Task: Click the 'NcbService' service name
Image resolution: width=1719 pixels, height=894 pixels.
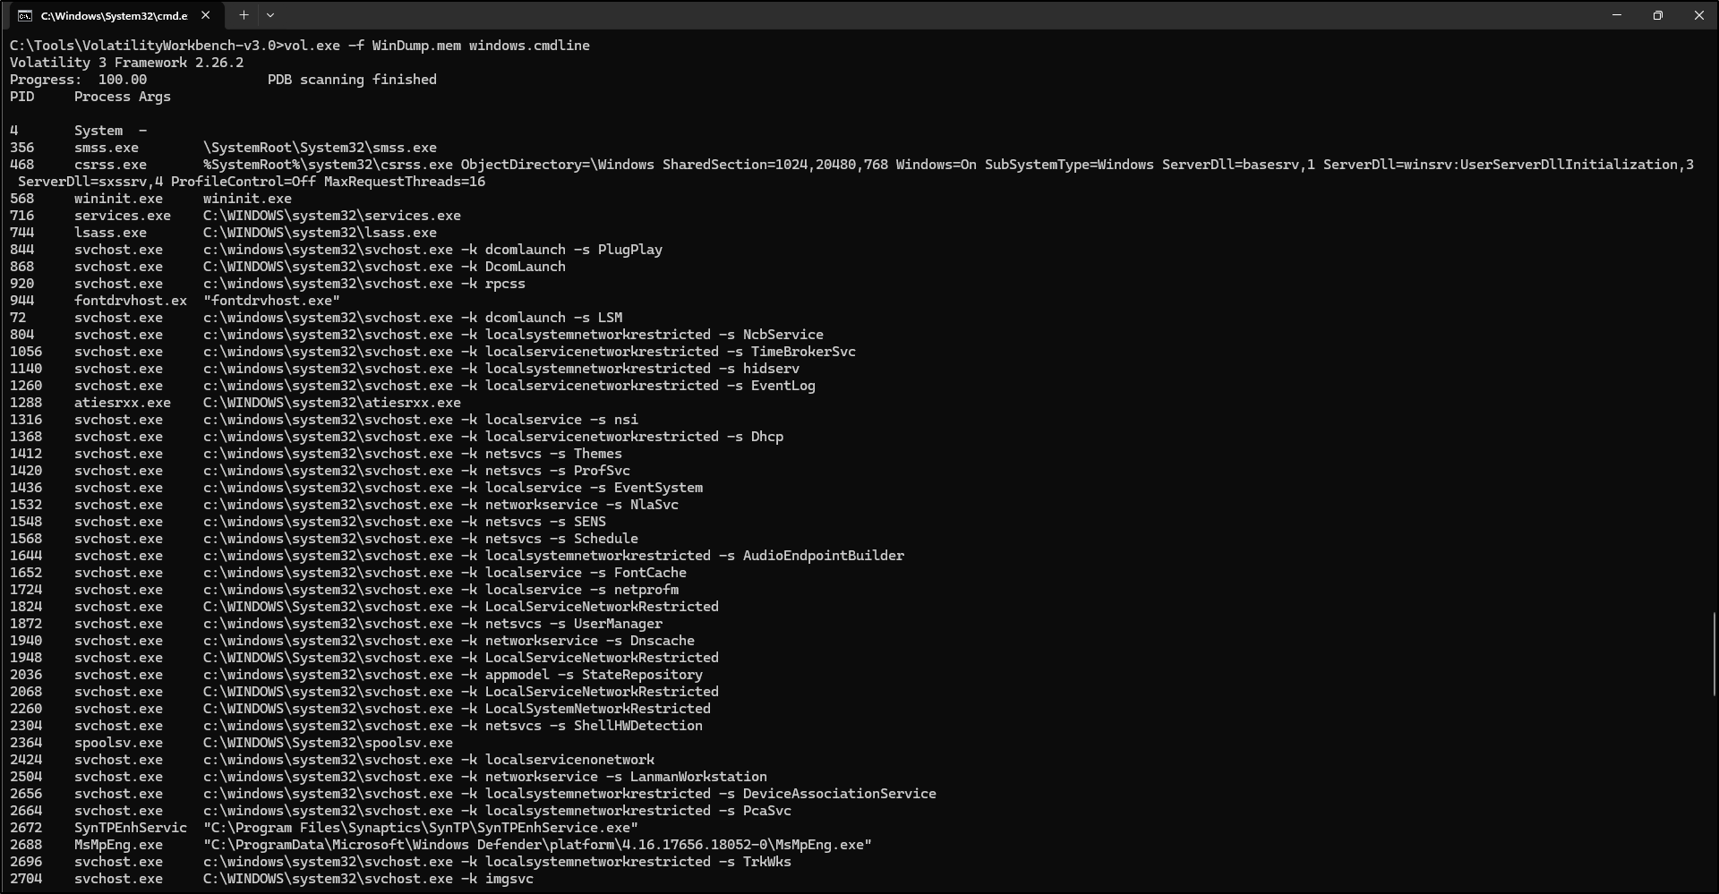Action: 783,335
